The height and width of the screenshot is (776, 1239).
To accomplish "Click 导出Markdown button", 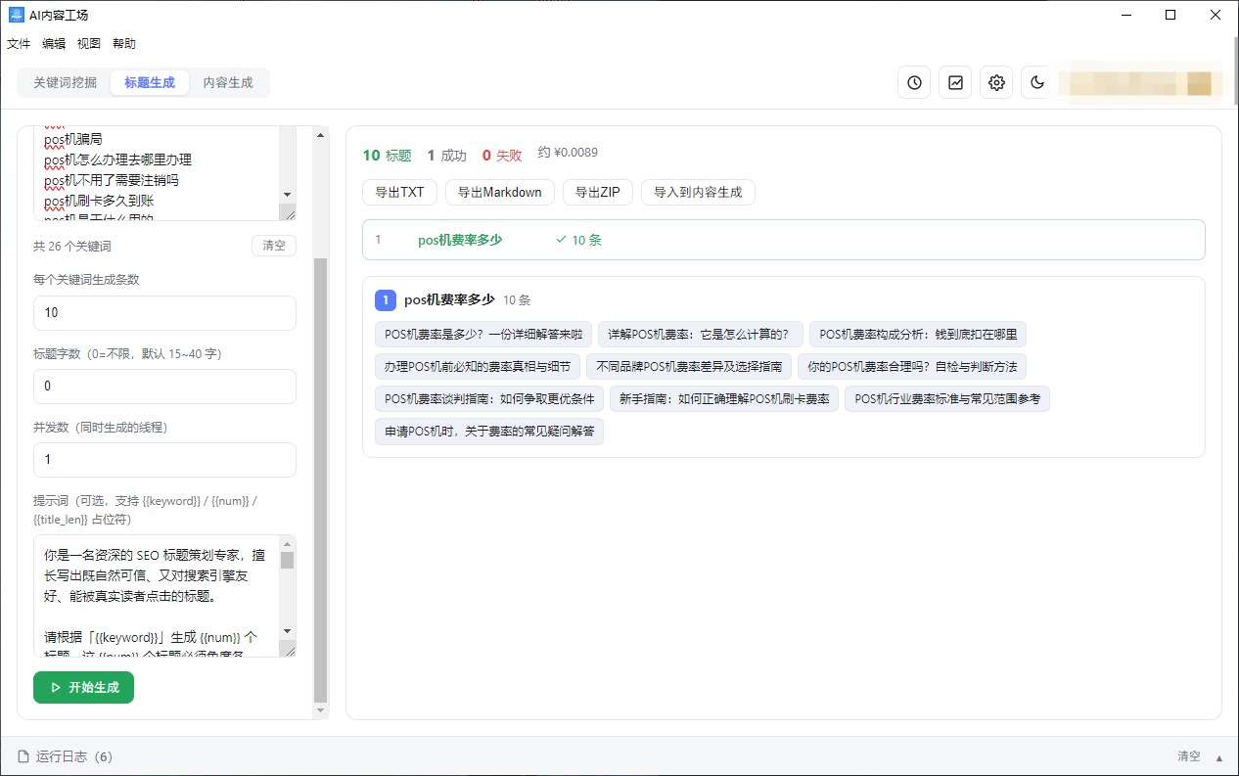I will click(500, 192).
